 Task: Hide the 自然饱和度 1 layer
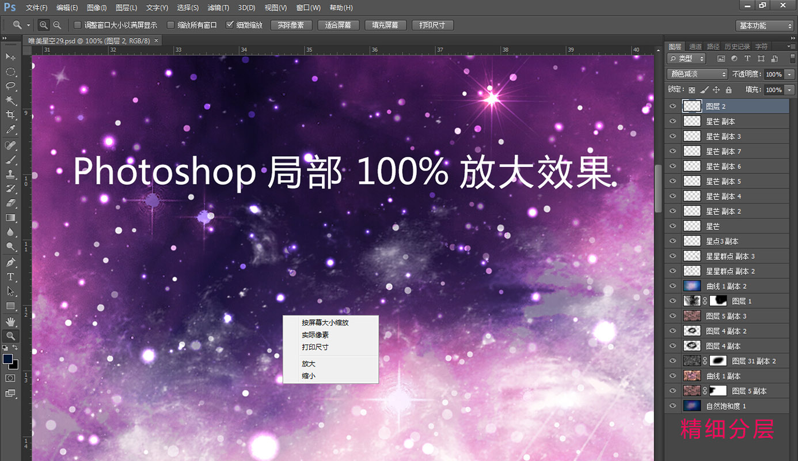[672, 406]
